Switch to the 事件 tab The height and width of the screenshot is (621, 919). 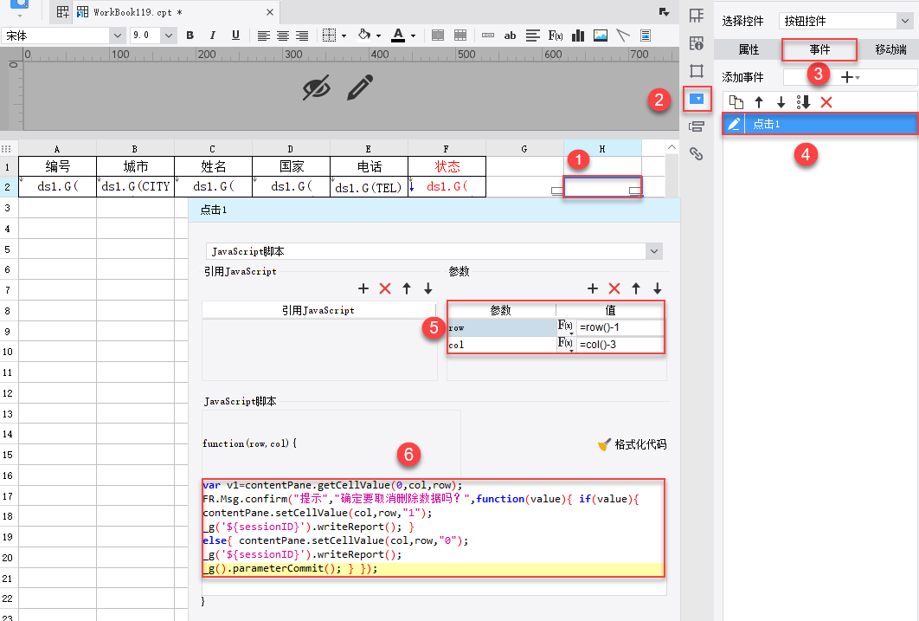coord(819,50)
